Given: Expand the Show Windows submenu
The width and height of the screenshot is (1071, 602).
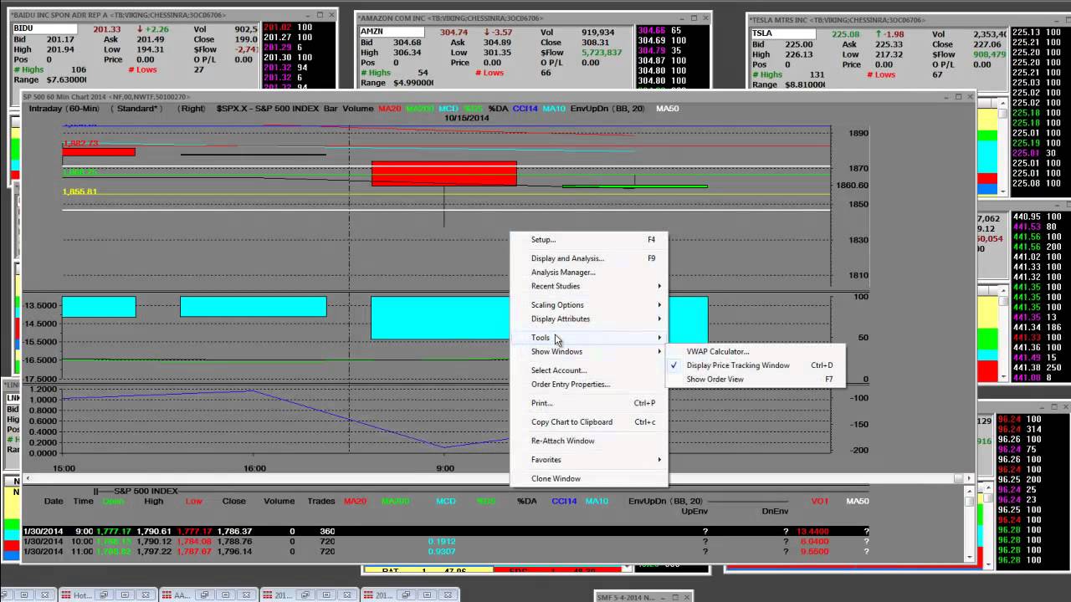Looking at the screenshot, I should [x=589, y=351].
